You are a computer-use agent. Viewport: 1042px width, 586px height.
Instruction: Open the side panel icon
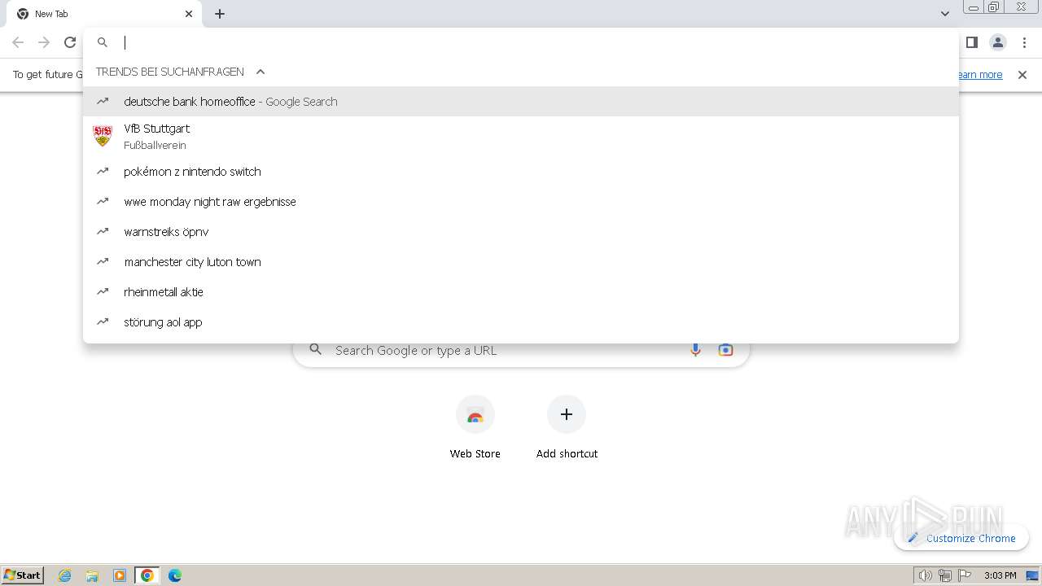[971, 42]
